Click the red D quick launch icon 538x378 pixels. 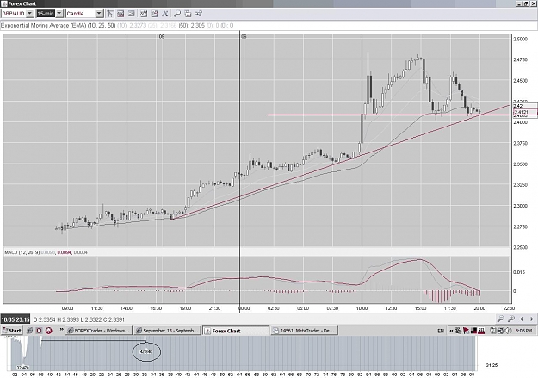click(x=39, y=331)
